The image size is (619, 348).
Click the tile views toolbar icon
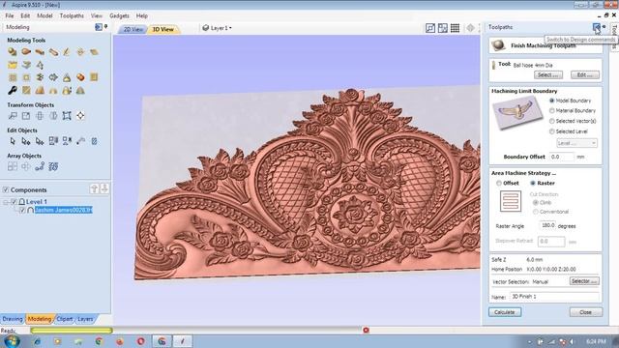pyautogui.click(x=443, y=28)
